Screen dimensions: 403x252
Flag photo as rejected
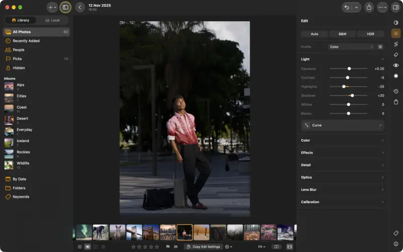[176, 247]
